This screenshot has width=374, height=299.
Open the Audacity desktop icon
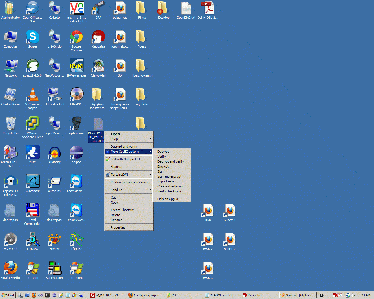click(x=54, y=155)
